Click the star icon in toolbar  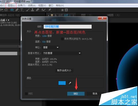point(62,10)
